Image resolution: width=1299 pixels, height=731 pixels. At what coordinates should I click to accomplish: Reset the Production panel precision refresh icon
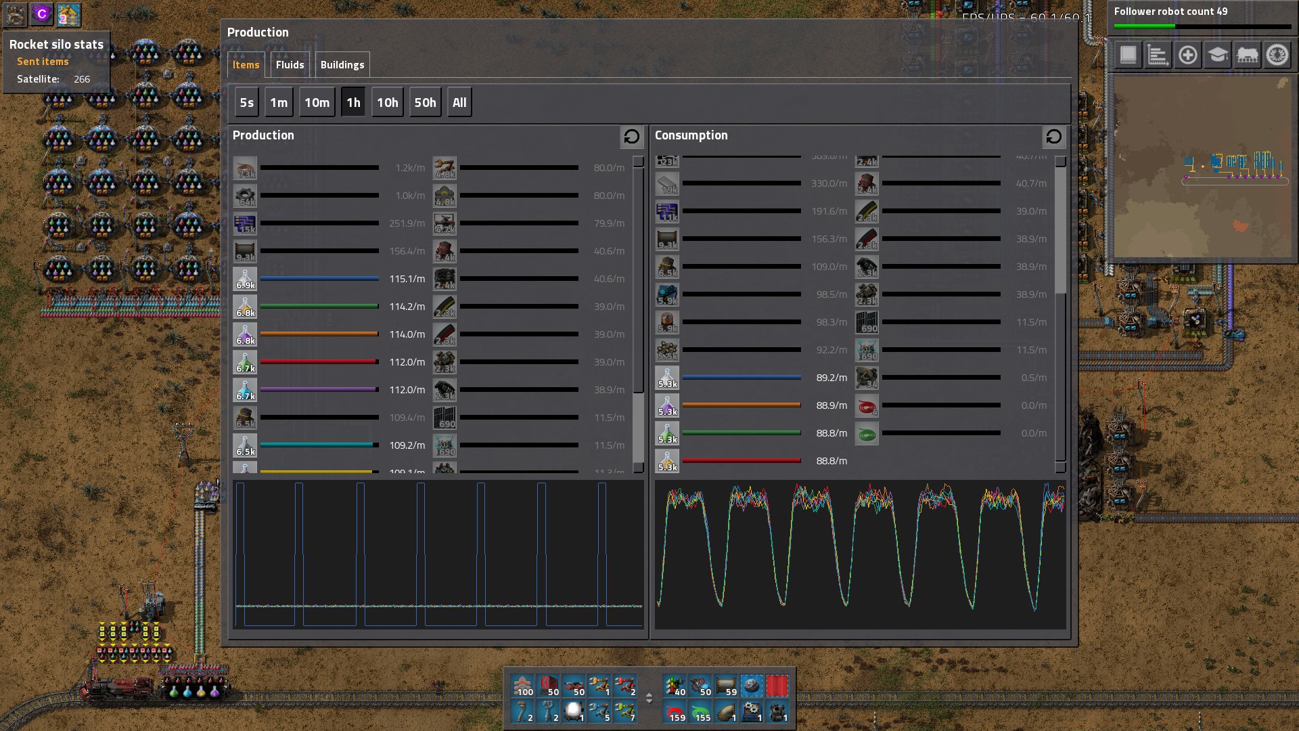pyautogui.click(x=631, y=137)
